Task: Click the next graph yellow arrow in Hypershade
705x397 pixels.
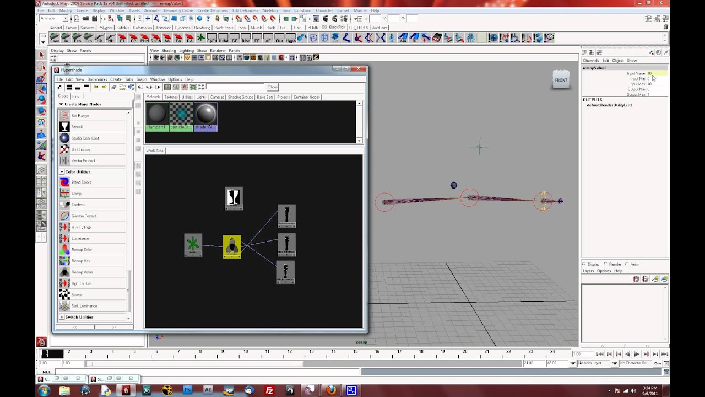Action: click(104, 87)
